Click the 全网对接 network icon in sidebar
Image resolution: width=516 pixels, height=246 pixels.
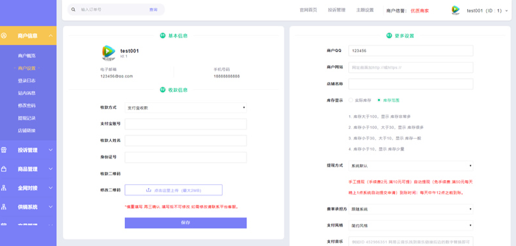click(x=4, y=187)
